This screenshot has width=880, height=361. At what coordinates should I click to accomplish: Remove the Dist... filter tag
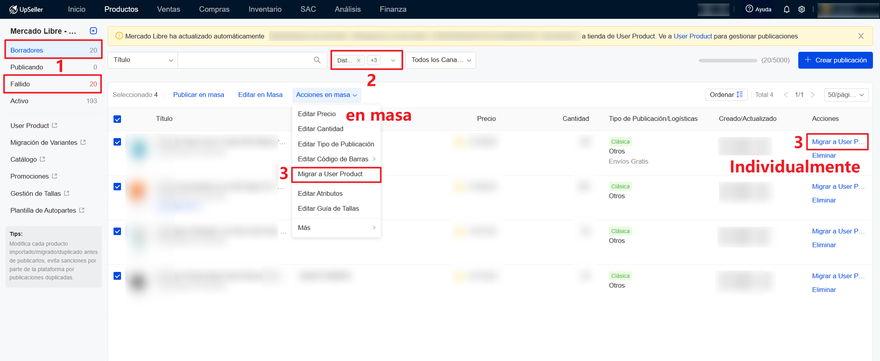click(359, 60)
